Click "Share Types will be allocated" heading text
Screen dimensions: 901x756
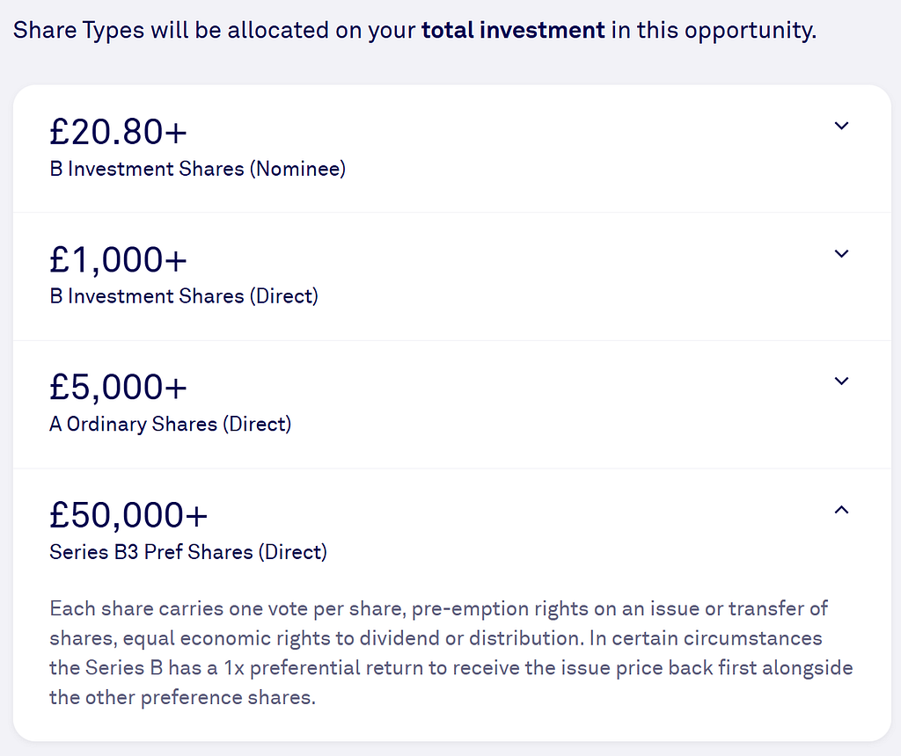point(172,30)
